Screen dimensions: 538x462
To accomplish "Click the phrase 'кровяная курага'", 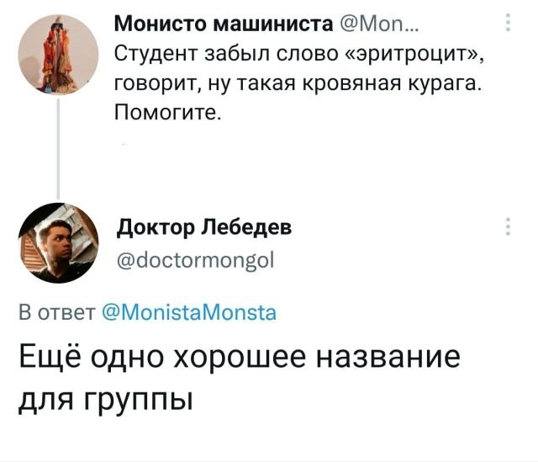I will (x=398, y=84).
